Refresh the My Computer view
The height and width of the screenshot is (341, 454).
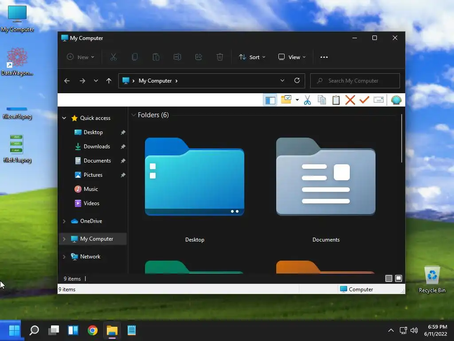click(297, 81)
